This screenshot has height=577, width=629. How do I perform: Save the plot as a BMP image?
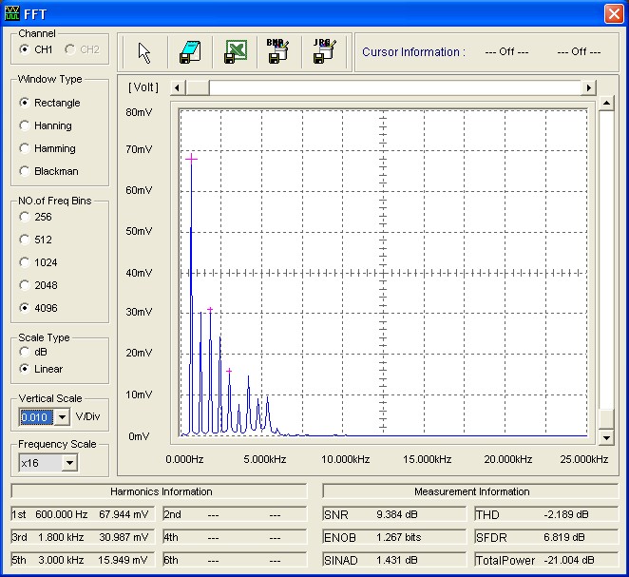[x=278, y=52]
